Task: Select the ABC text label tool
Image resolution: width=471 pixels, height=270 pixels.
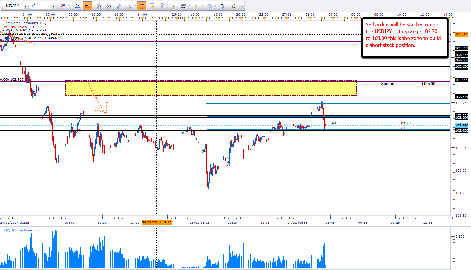Action: pyautogui.click(x=222, y=6)
